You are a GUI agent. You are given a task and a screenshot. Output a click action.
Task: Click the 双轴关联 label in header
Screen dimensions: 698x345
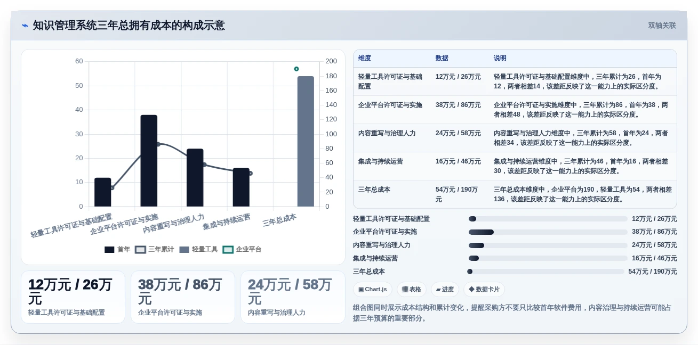[662, 26]
